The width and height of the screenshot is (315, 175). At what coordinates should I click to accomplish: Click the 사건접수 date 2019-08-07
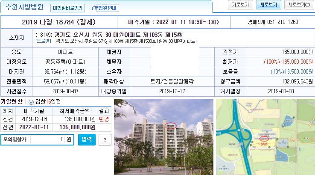(x=65, y=92)
